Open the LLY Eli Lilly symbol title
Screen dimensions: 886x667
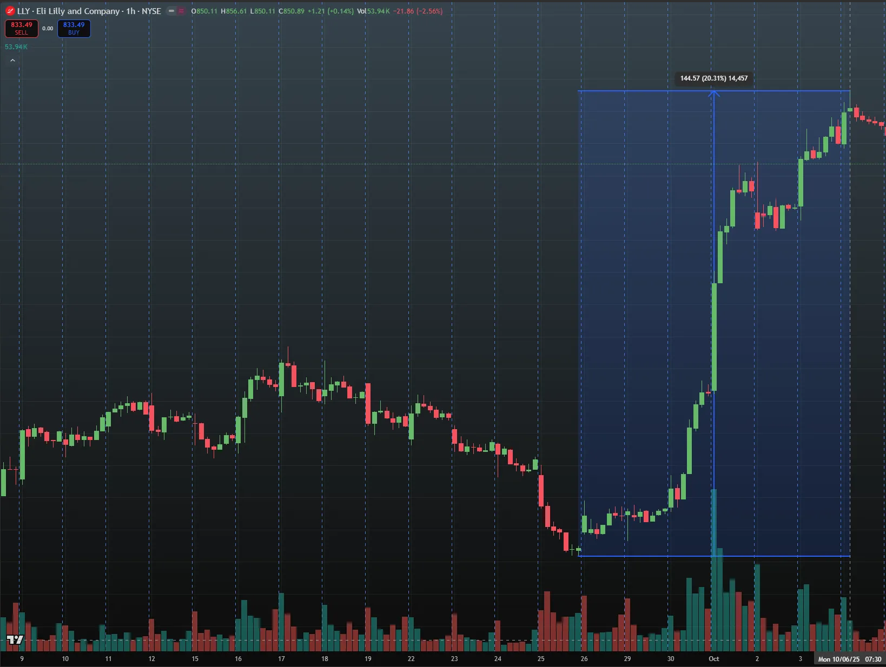click(x=89, y=11)
